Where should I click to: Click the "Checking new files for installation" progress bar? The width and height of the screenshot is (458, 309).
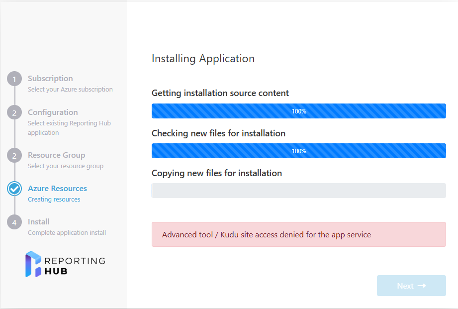[298, 151]
